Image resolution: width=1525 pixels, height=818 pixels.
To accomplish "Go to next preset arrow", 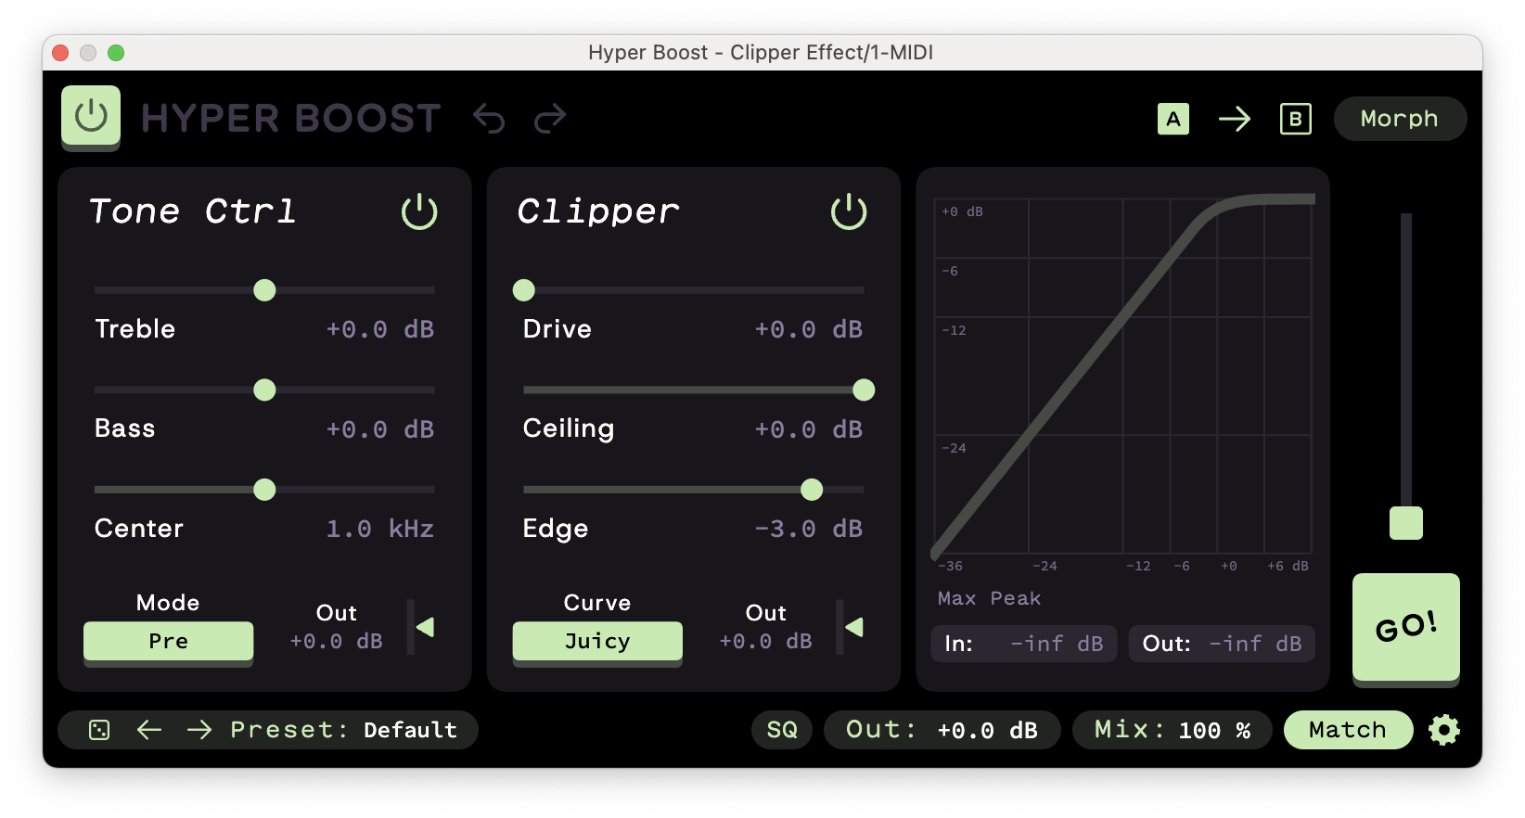I will coord(199,730).
